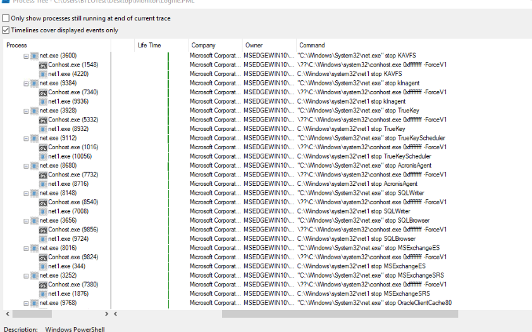Image resolution: width=532 pixels, height=332 pixels.
Task: Click the net.exe (3600) process icon
Action: (34, 56)
